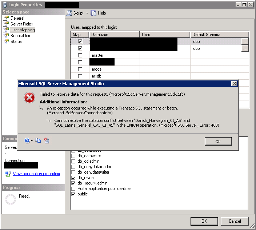The image size is (256, 230).
Task: Toggle the public role checkbox
Action: pyautogui.click(x=73, y=194)
